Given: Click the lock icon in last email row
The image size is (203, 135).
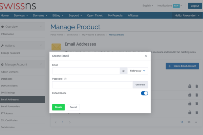Looking at the screenshot, I should (190, 112).
